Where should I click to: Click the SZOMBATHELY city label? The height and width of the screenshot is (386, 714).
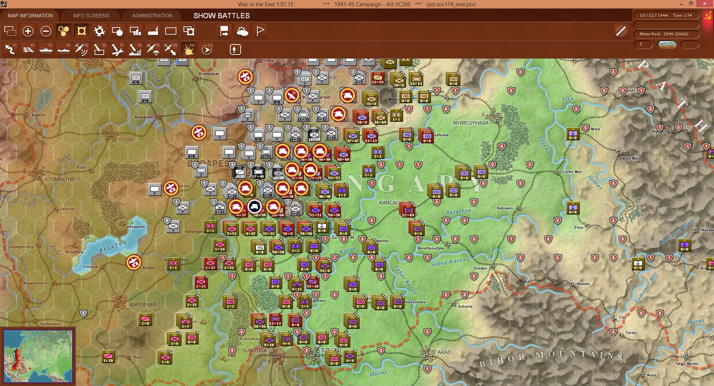click(62, 179)
